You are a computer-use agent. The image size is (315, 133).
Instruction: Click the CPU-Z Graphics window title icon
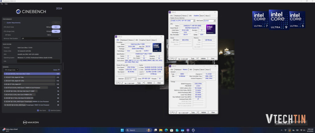pyautogui.click(x=170, y=12)
